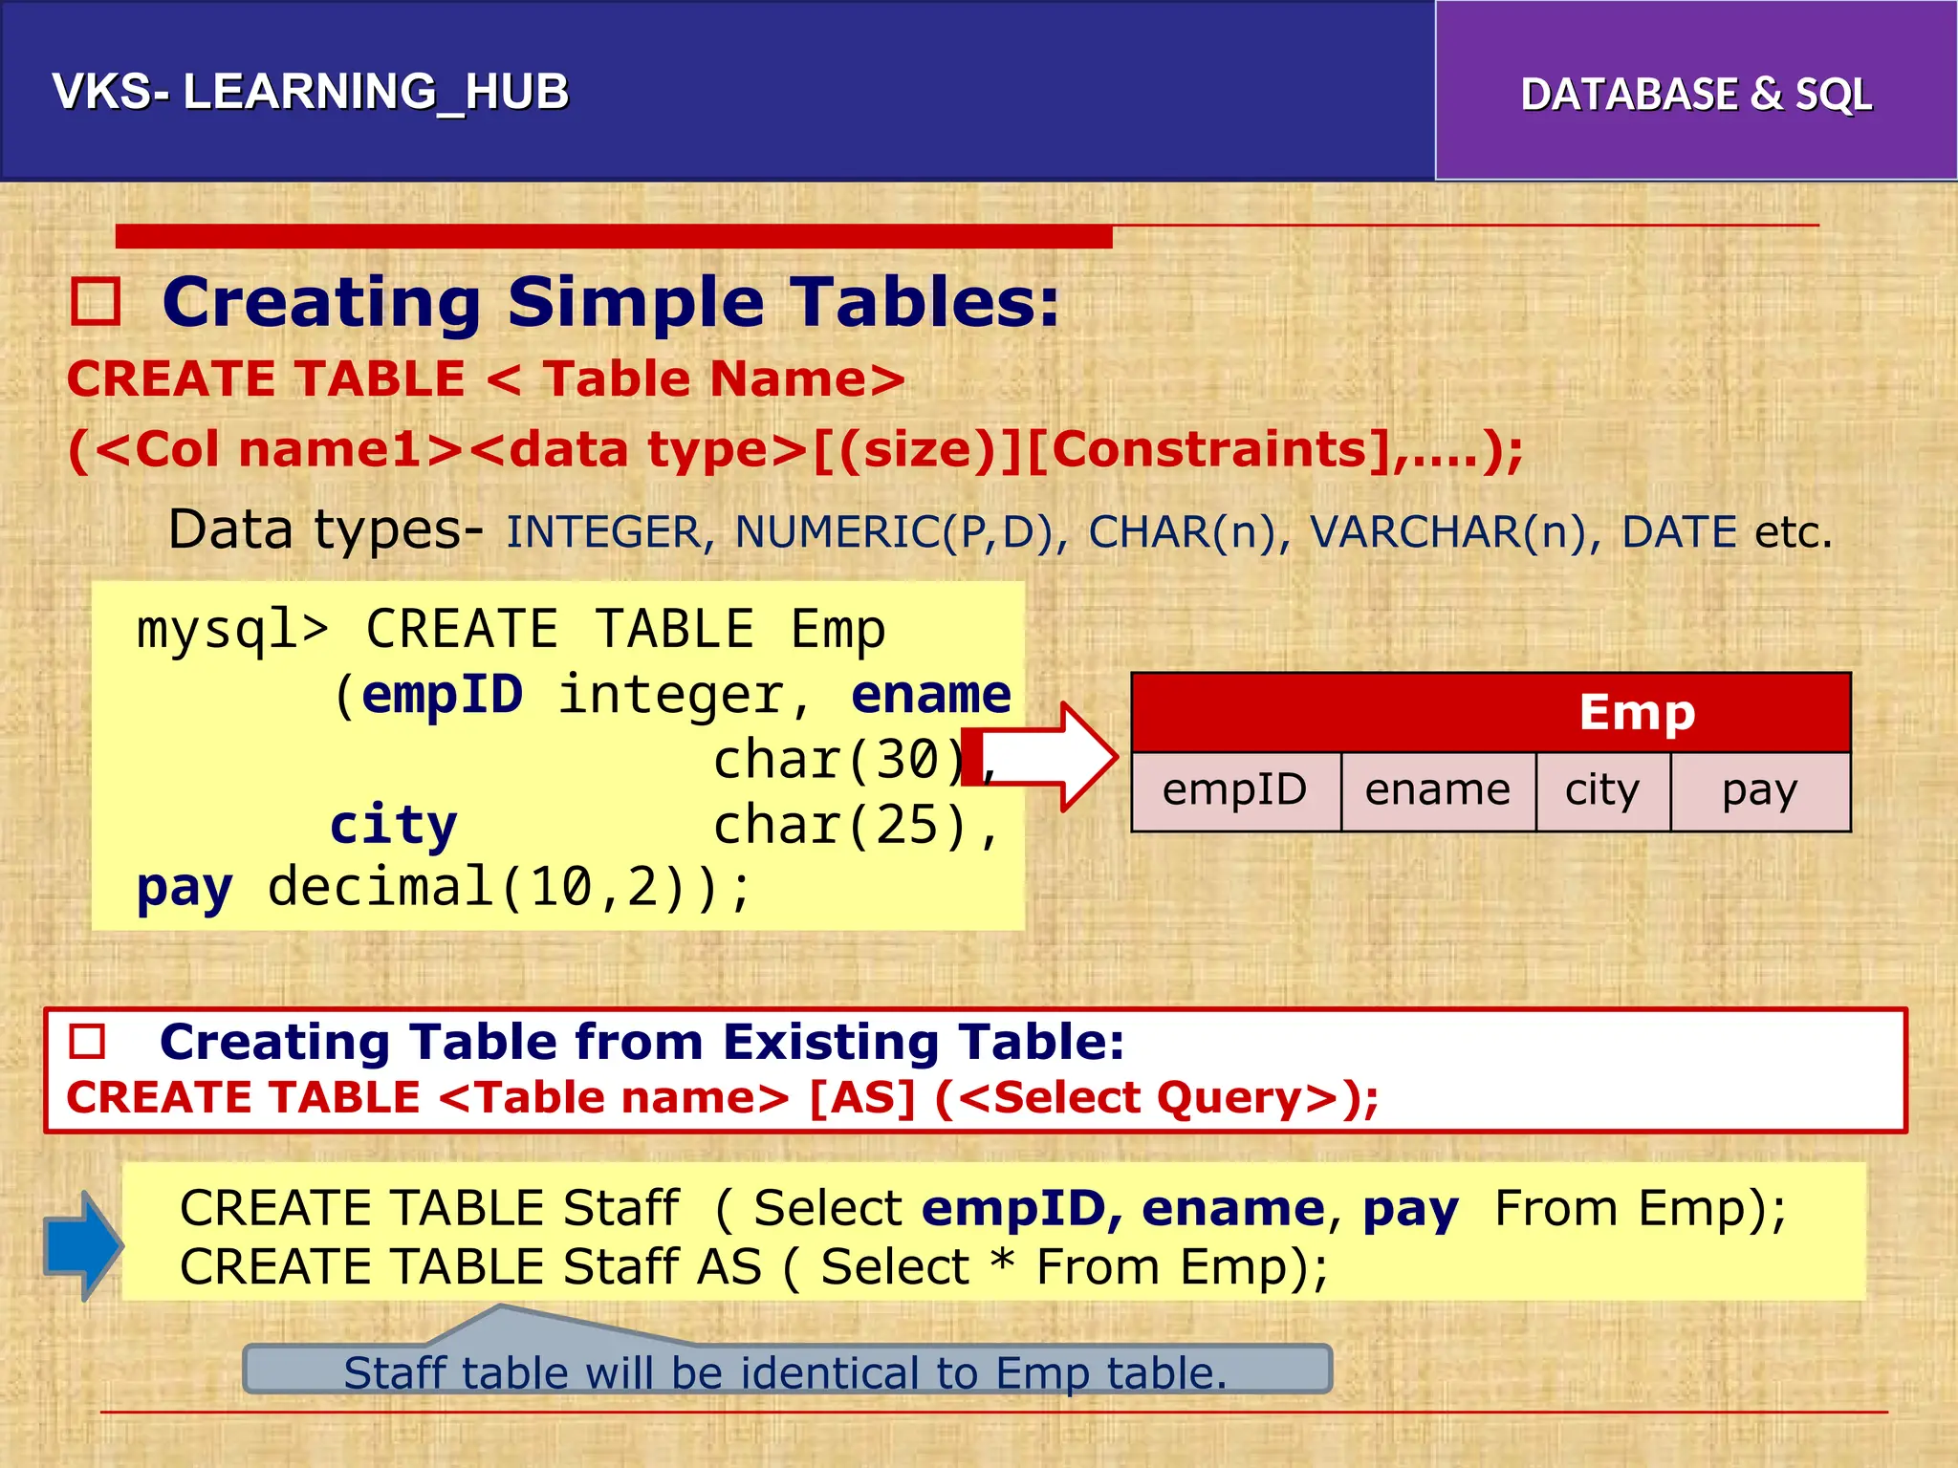
Task: Click the CREATE TABLE <Table name> [AS] syntax line
Action: pyautogui.click(x=723, y=1097)
